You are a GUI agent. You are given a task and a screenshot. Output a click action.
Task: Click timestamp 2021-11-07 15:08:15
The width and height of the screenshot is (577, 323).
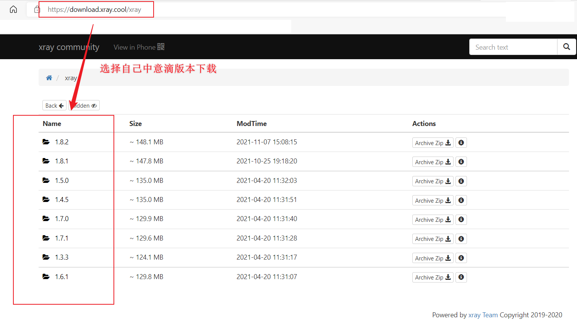click(x=267, y=142)
